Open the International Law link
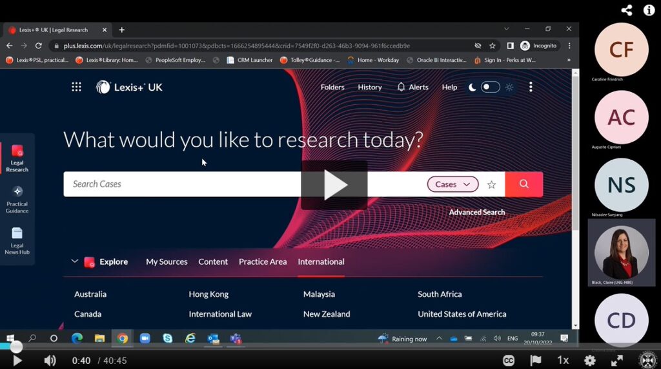This screenshot has width=661, height=369. click(220, 314)
